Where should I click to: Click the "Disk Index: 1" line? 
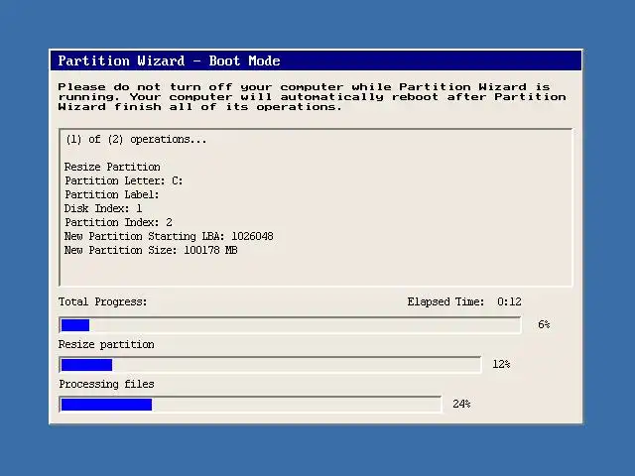(103, 208)
